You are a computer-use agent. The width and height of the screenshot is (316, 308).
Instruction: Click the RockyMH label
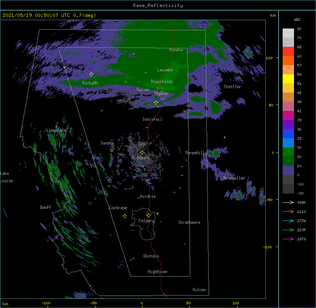point(90,83)
